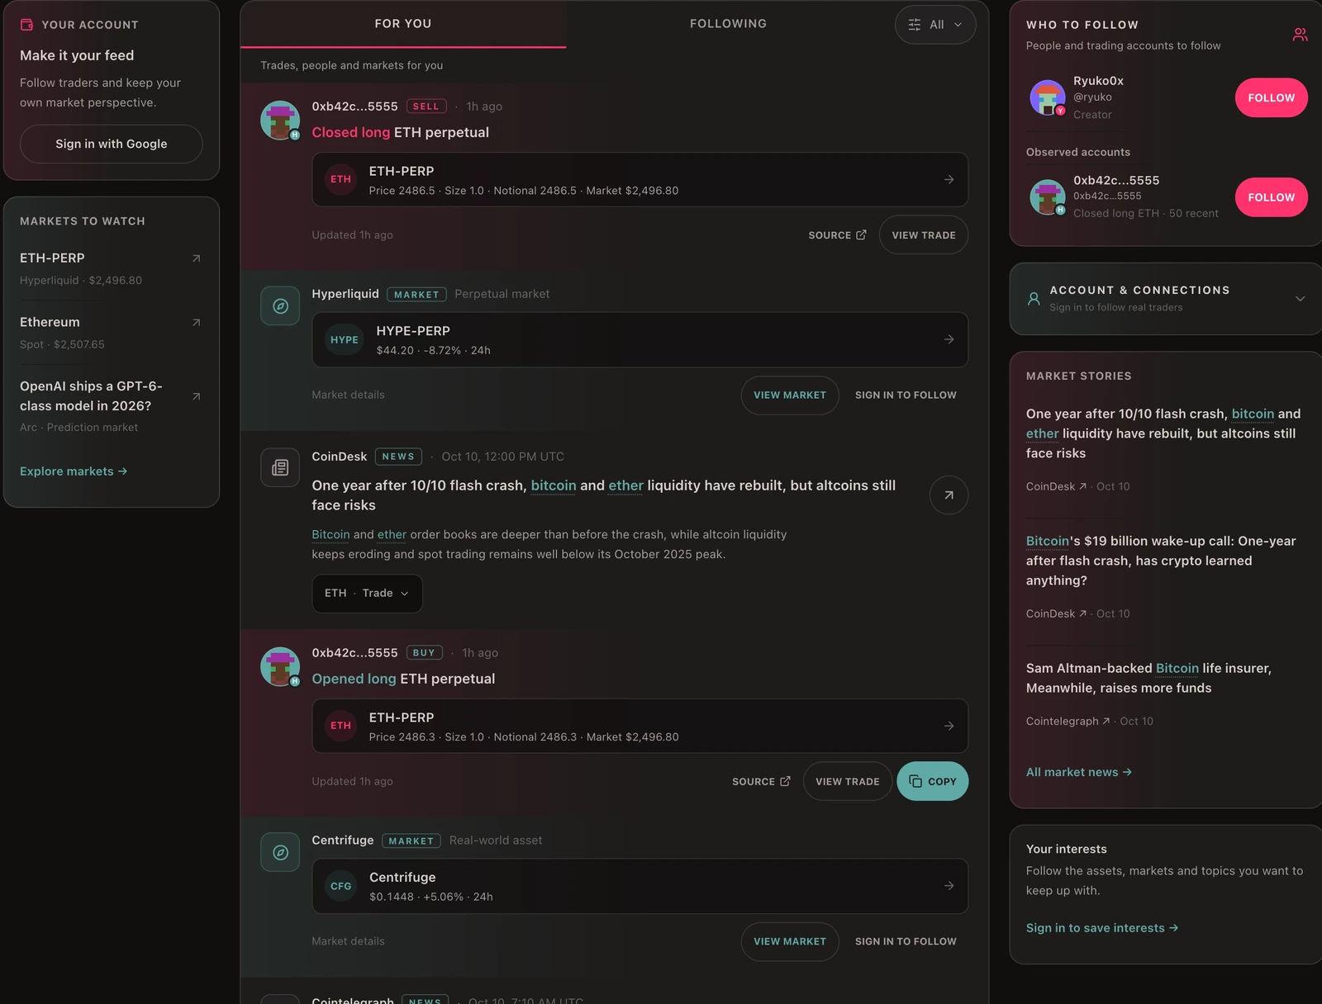
Task: Open All market news link
Action: [x=1078, y=772]
